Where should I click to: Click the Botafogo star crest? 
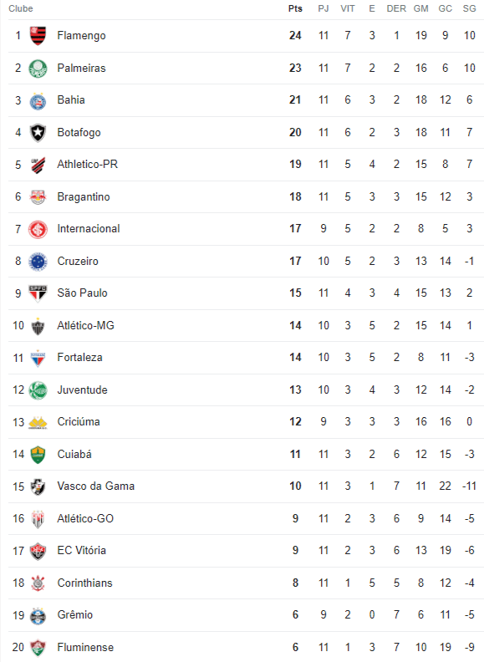[x=38, y=133]
